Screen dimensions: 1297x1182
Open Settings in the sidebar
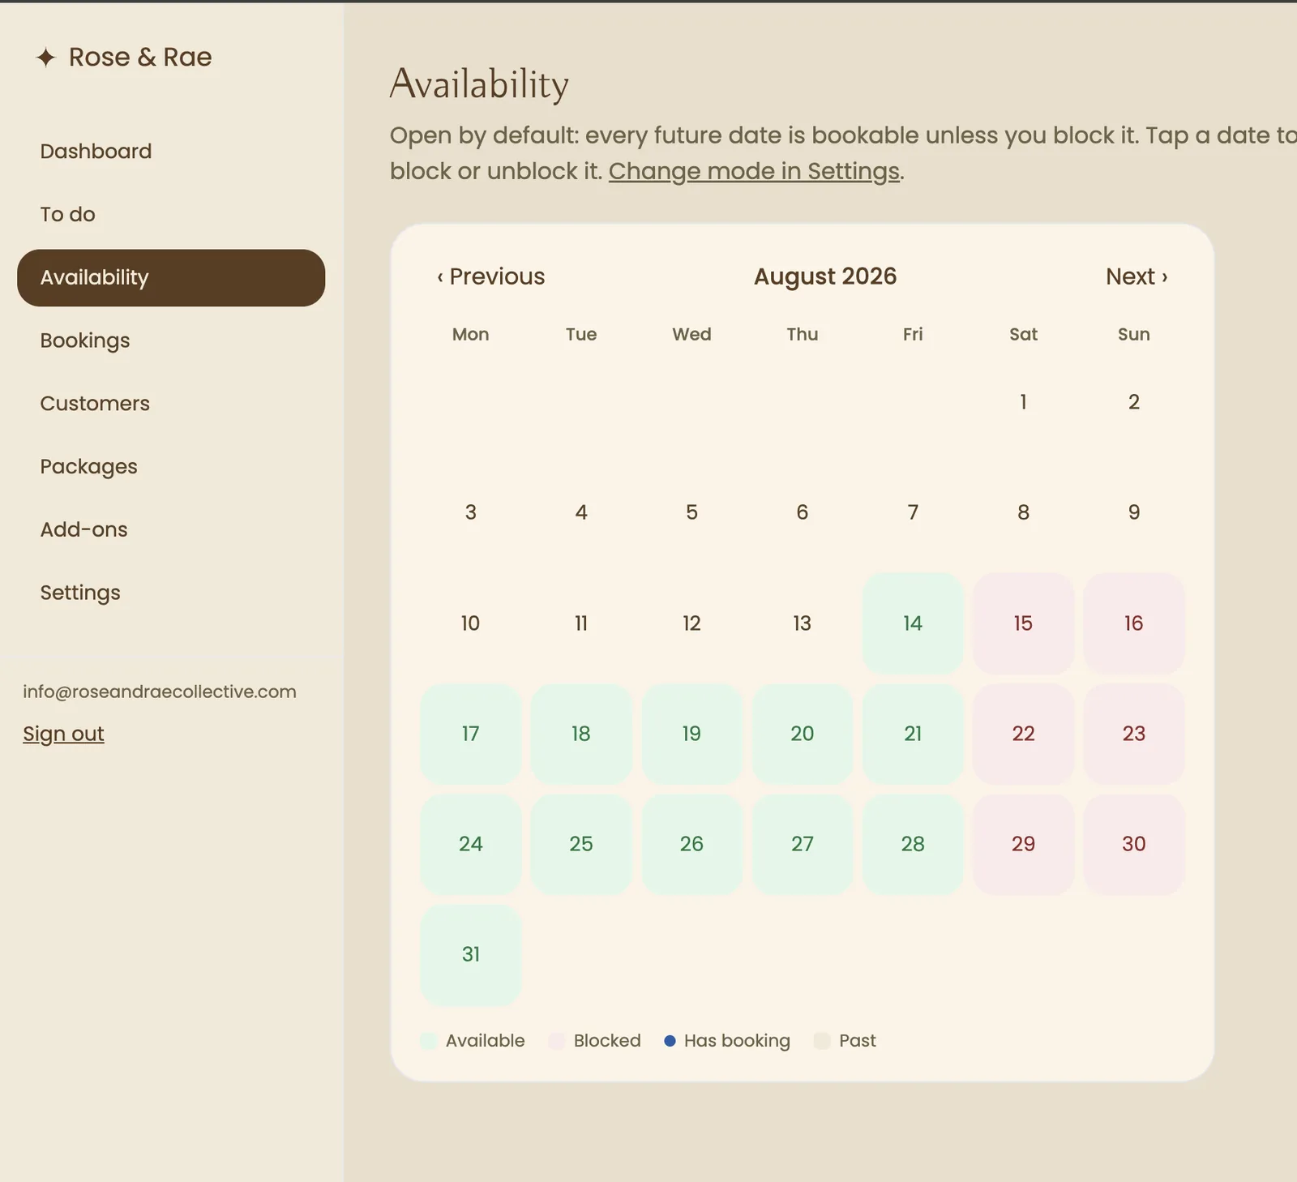[171, 593]
